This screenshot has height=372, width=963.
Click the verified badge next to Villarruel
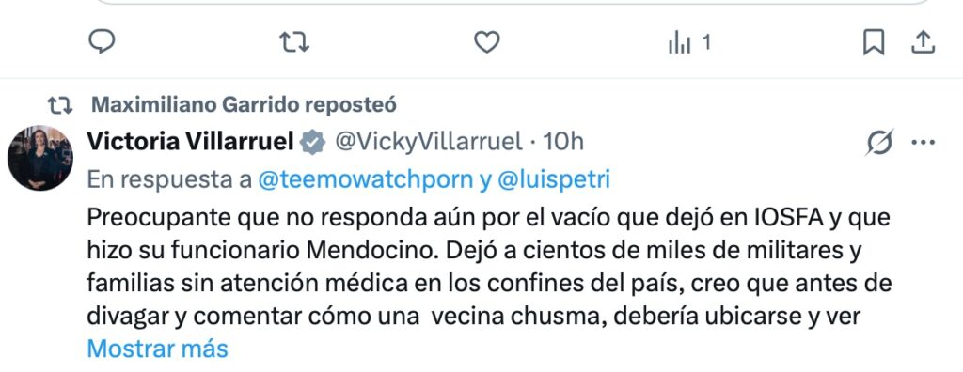312,143
